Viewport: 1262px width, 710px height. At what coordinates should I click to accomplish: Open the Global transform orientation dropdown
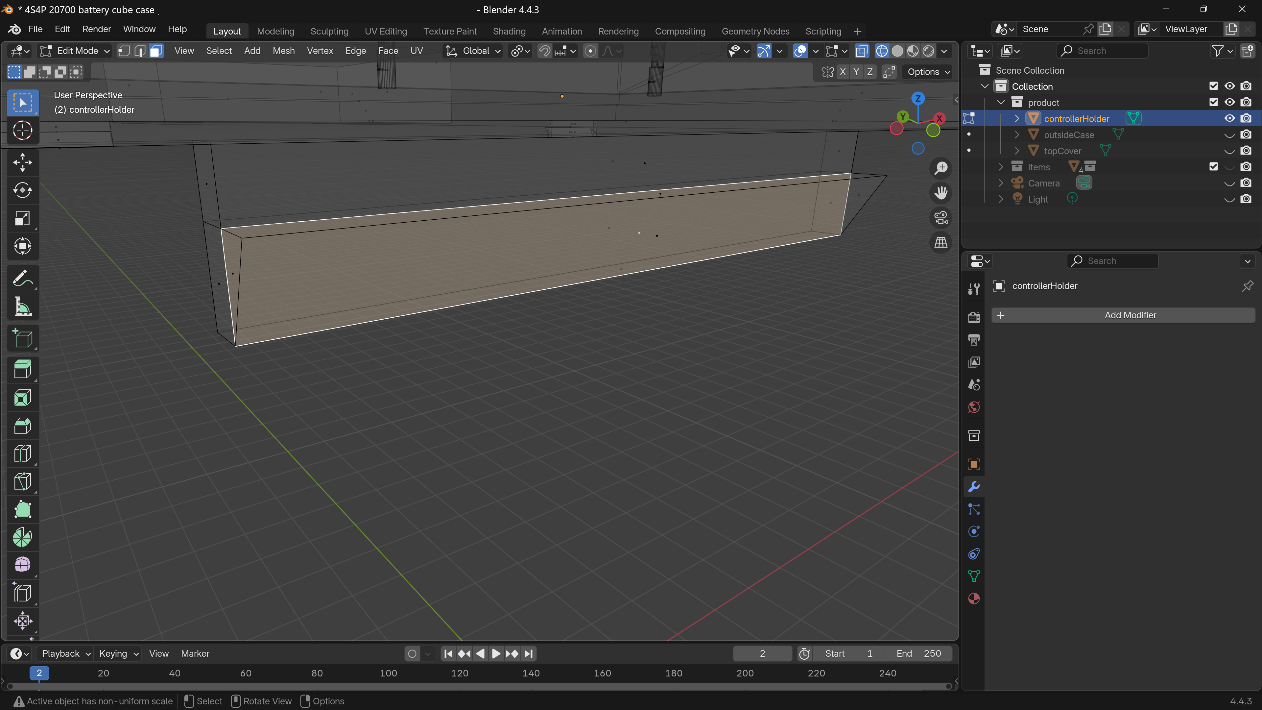click(473, 51)
